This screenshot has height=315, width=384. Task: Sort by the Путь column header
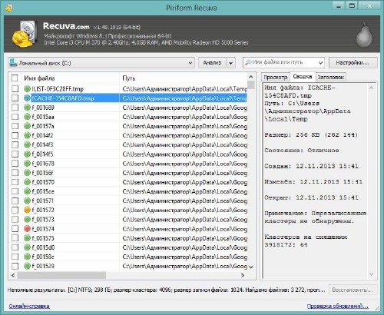click(x=184, y=78)
